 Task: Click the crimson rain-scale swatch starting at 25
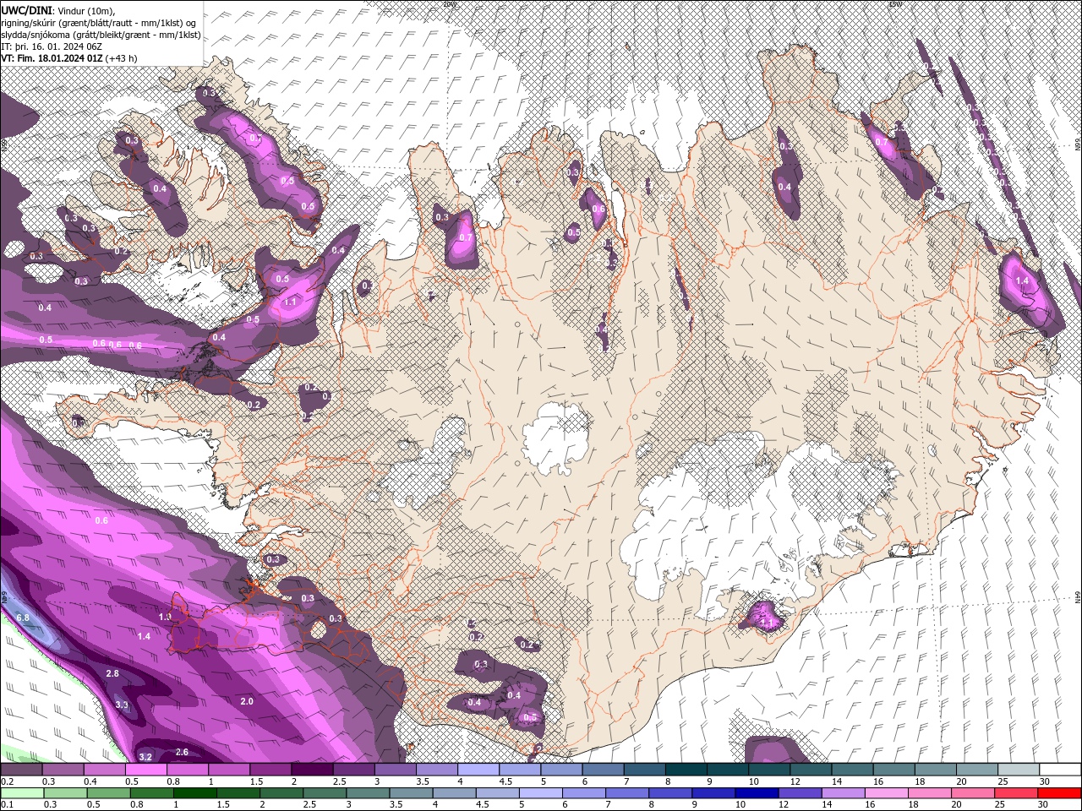[1017, 793]
